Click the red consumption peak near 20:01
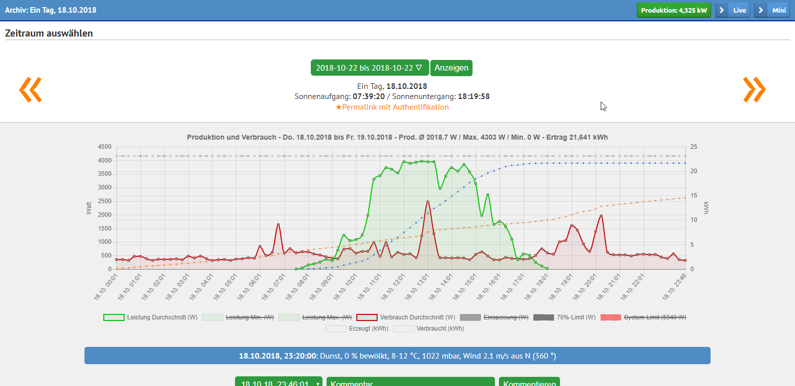This screenshot has height=386, width=795. tap(601, 216)
